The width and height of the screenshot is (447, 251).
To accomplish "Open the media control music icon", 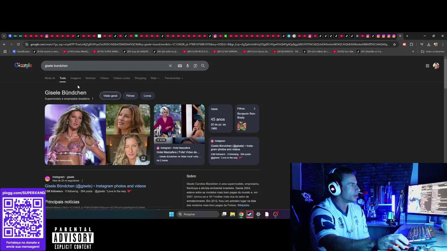I will point(422,44).
